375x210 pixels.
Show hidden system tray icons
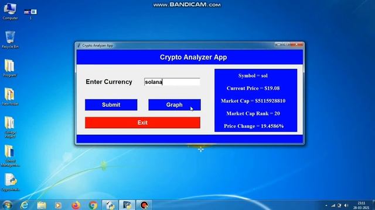[x=326, y=205]
